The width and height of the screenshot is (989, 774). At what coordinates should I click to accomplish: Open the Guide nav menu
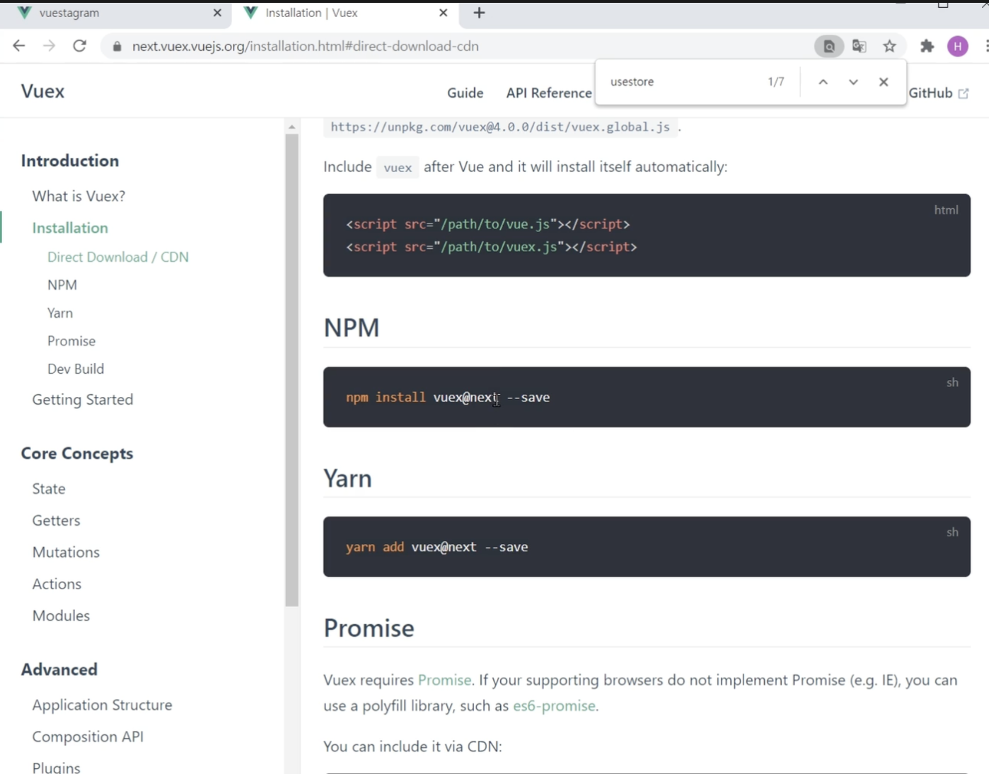click(465, 93)
